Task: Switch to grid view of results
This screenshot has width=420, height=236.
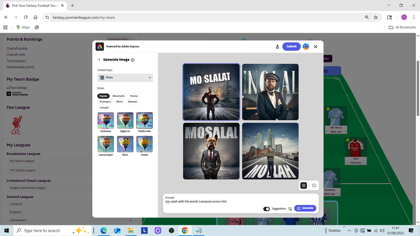Action: point(304,186)
